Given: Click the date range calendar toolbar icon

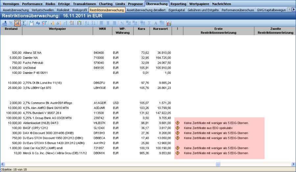Looking at the screenshot, I should click(x=32, y=23).
